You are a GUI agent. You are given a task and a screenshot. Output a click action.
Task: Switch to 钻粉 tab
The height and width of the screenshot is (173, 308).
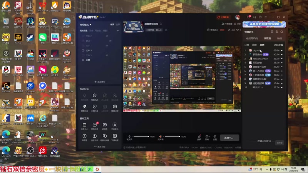[280, 38]
